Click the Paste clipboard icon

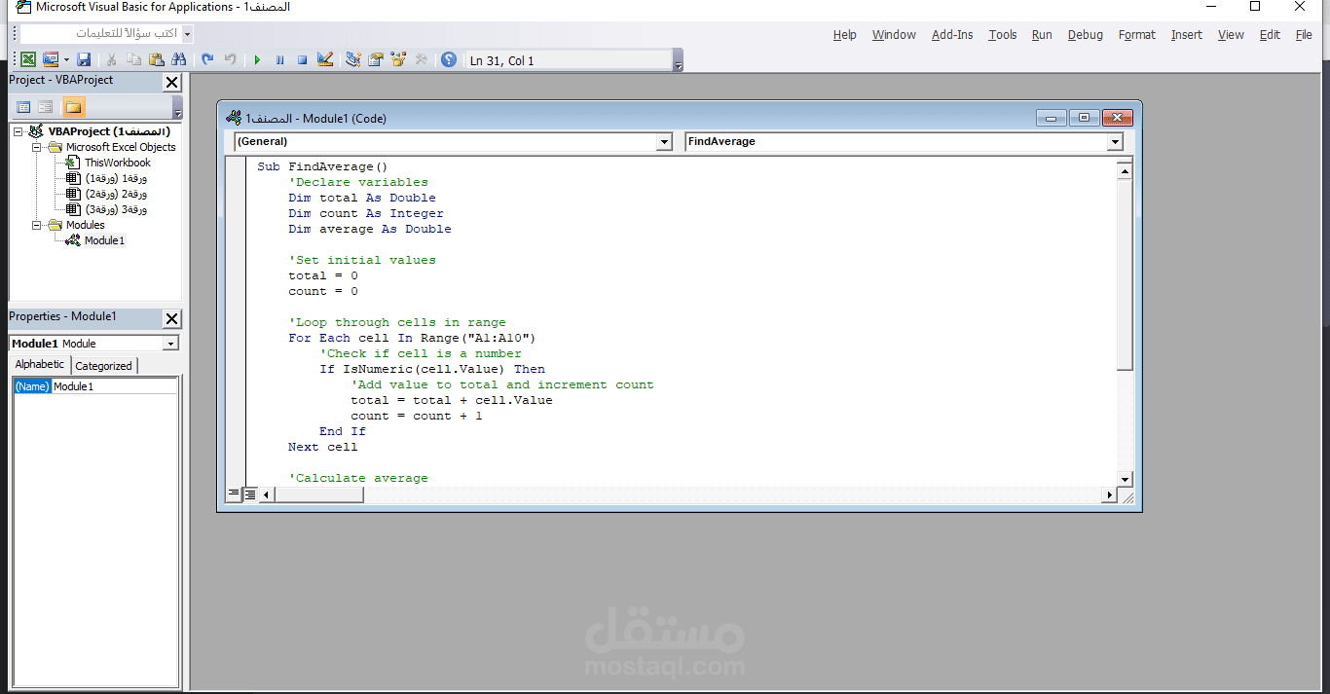(x=156, y=59)
